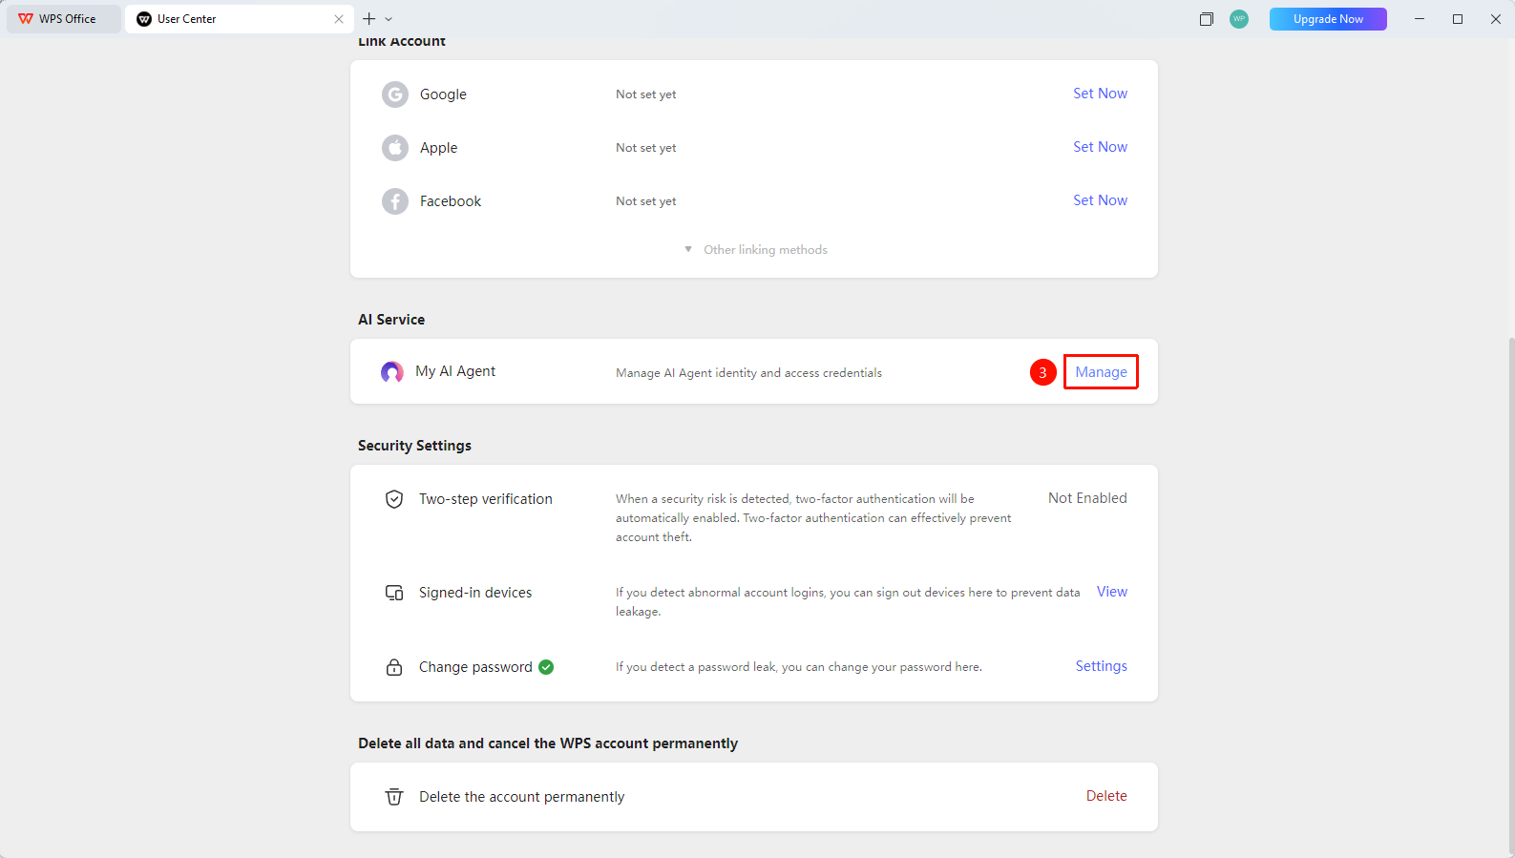Click the Facebook logo icon

coord(395,201)
